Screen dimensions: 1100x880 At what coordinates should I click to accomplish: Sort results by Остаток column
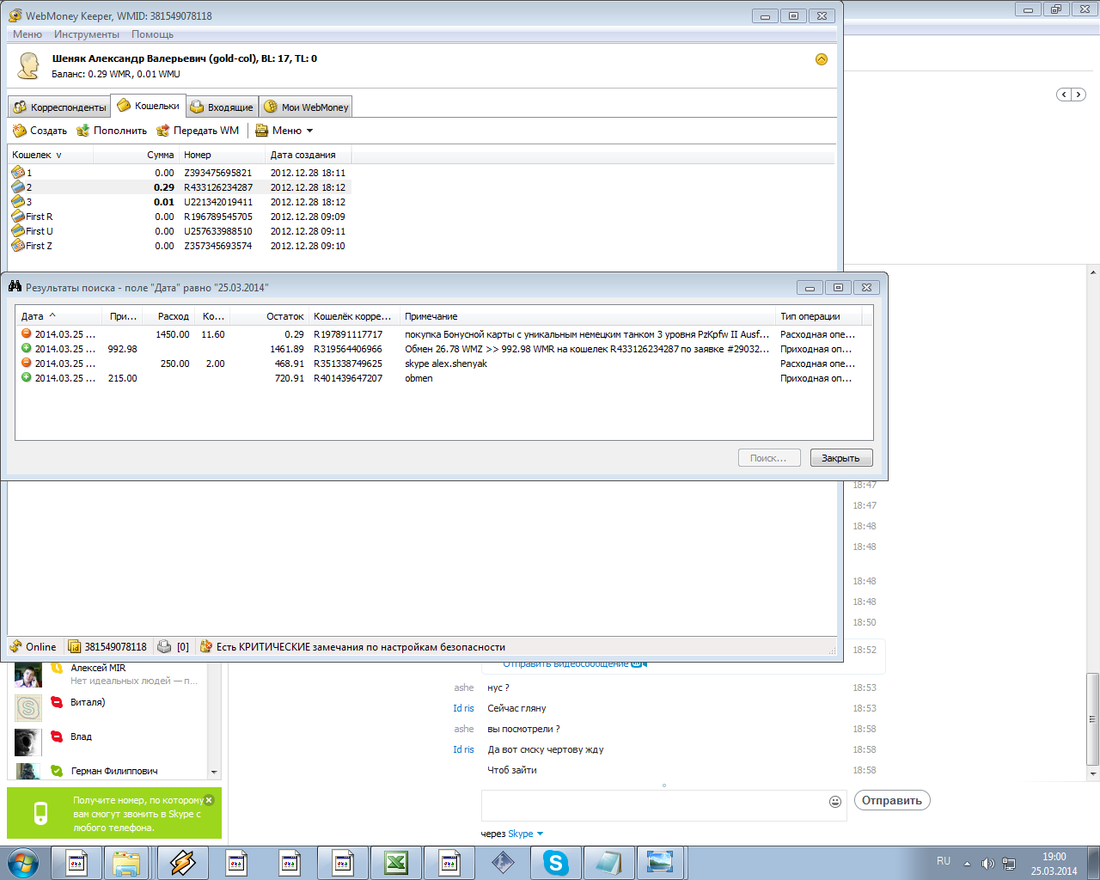[268, 316]
